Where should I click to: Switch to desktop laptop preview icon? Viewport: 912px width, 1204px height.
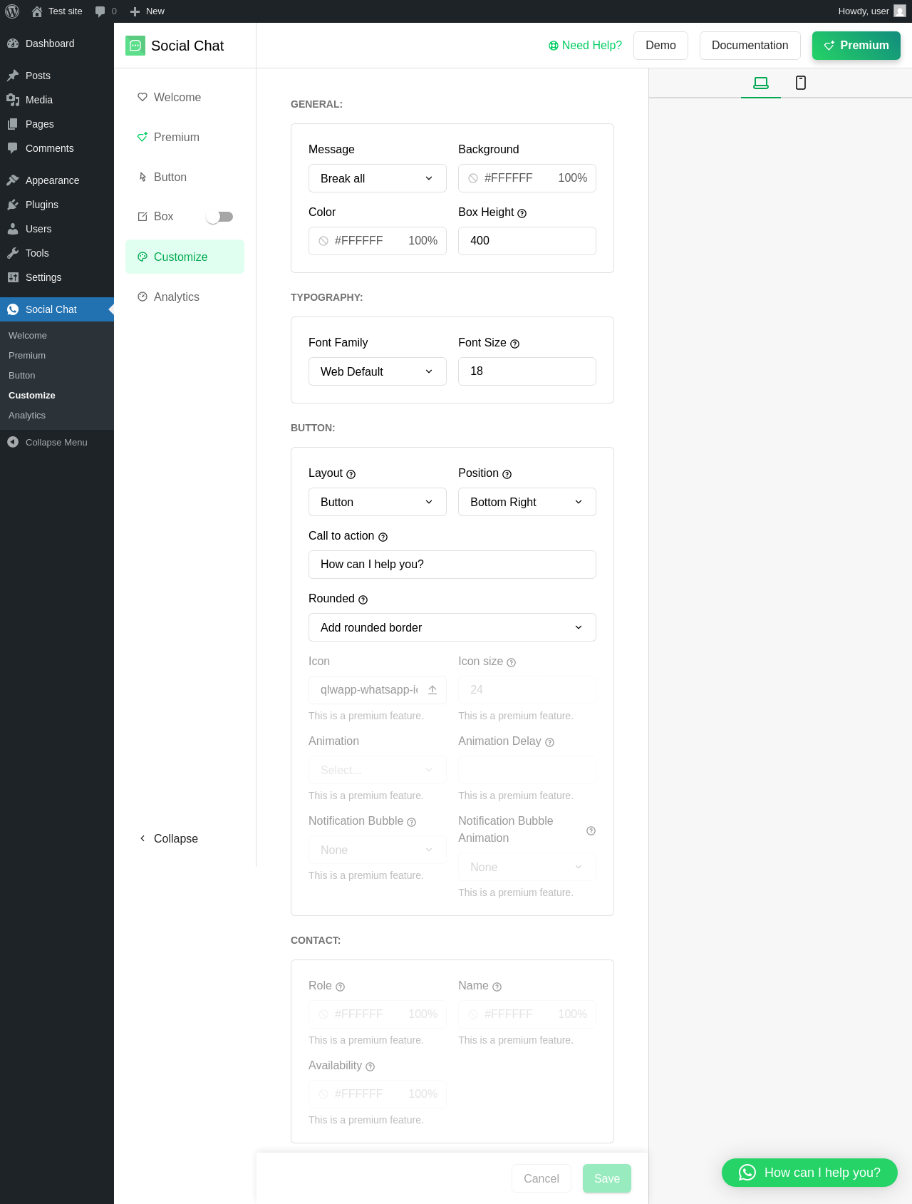pyautogui.click(x=761, y=83)
